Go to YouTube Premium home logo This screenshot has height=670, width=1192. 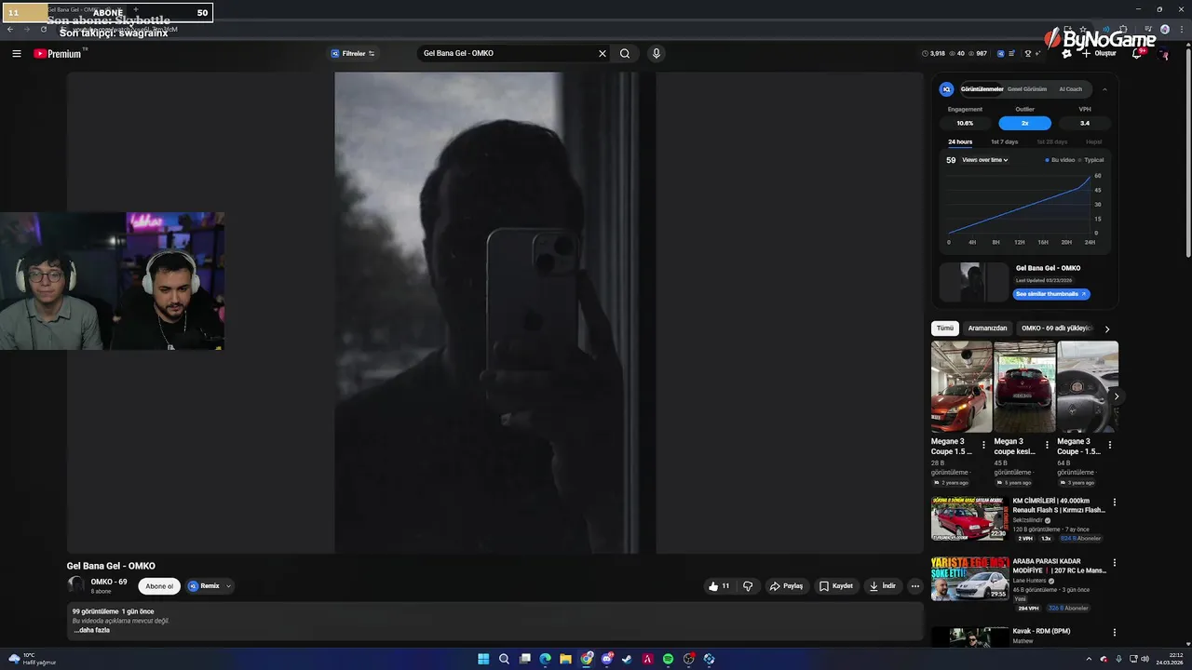pyautogui.click(x=58, y=54)
